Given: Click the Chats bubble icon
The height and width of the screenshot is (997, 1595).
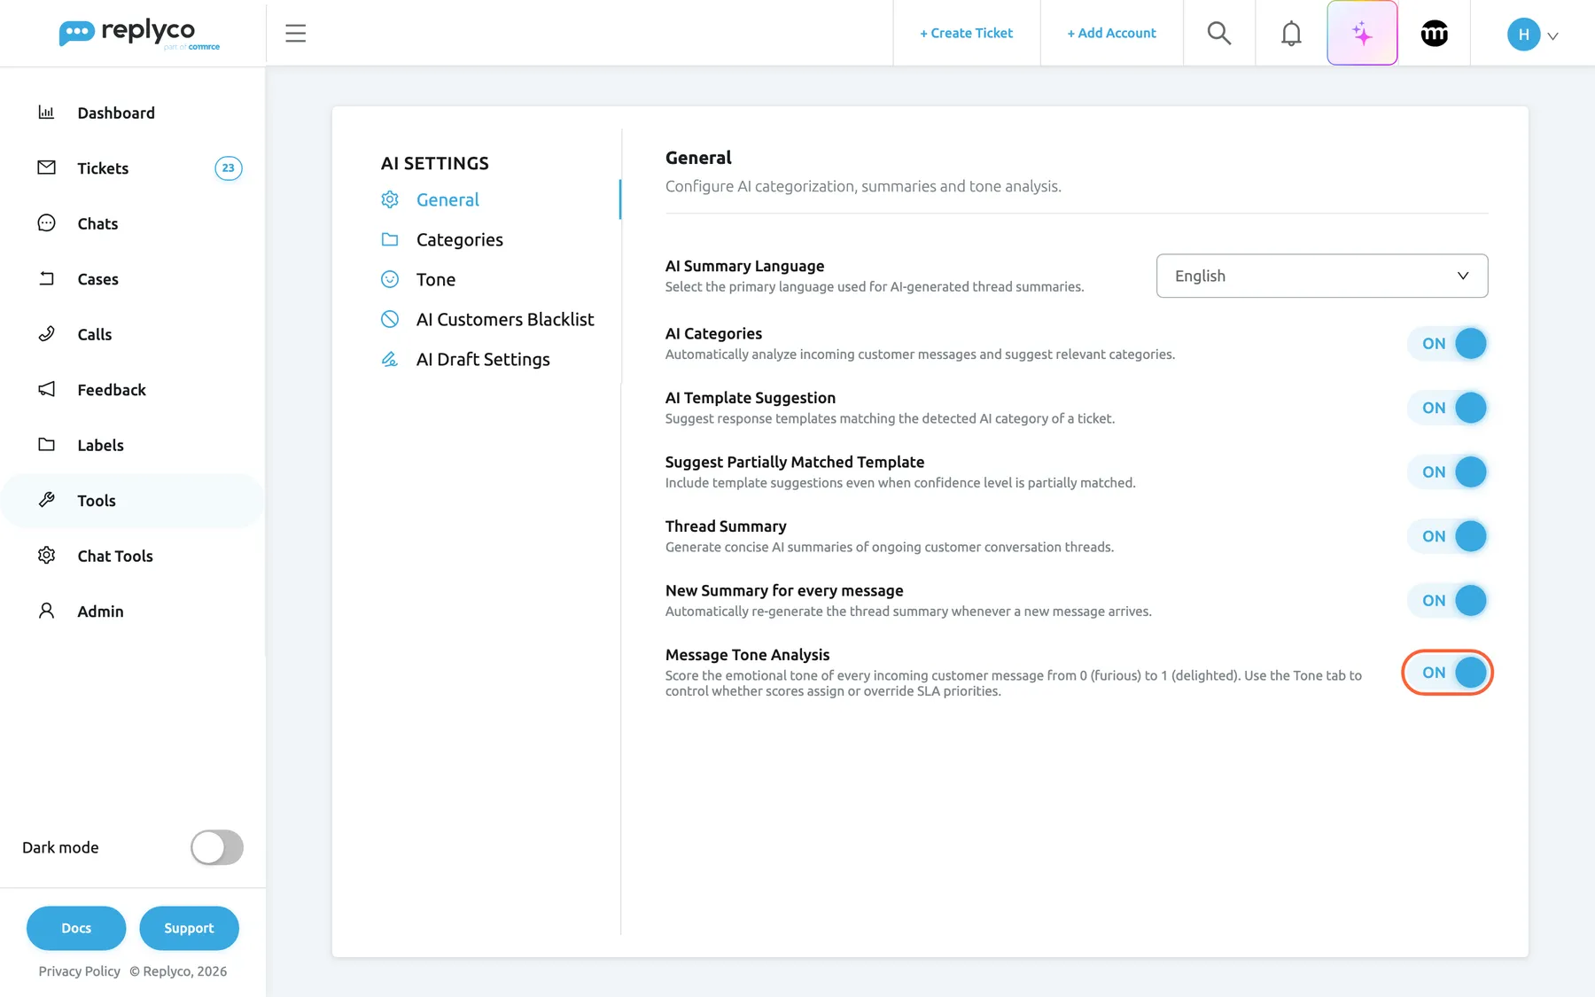Looking at the screenshot, I should (46, 223).
